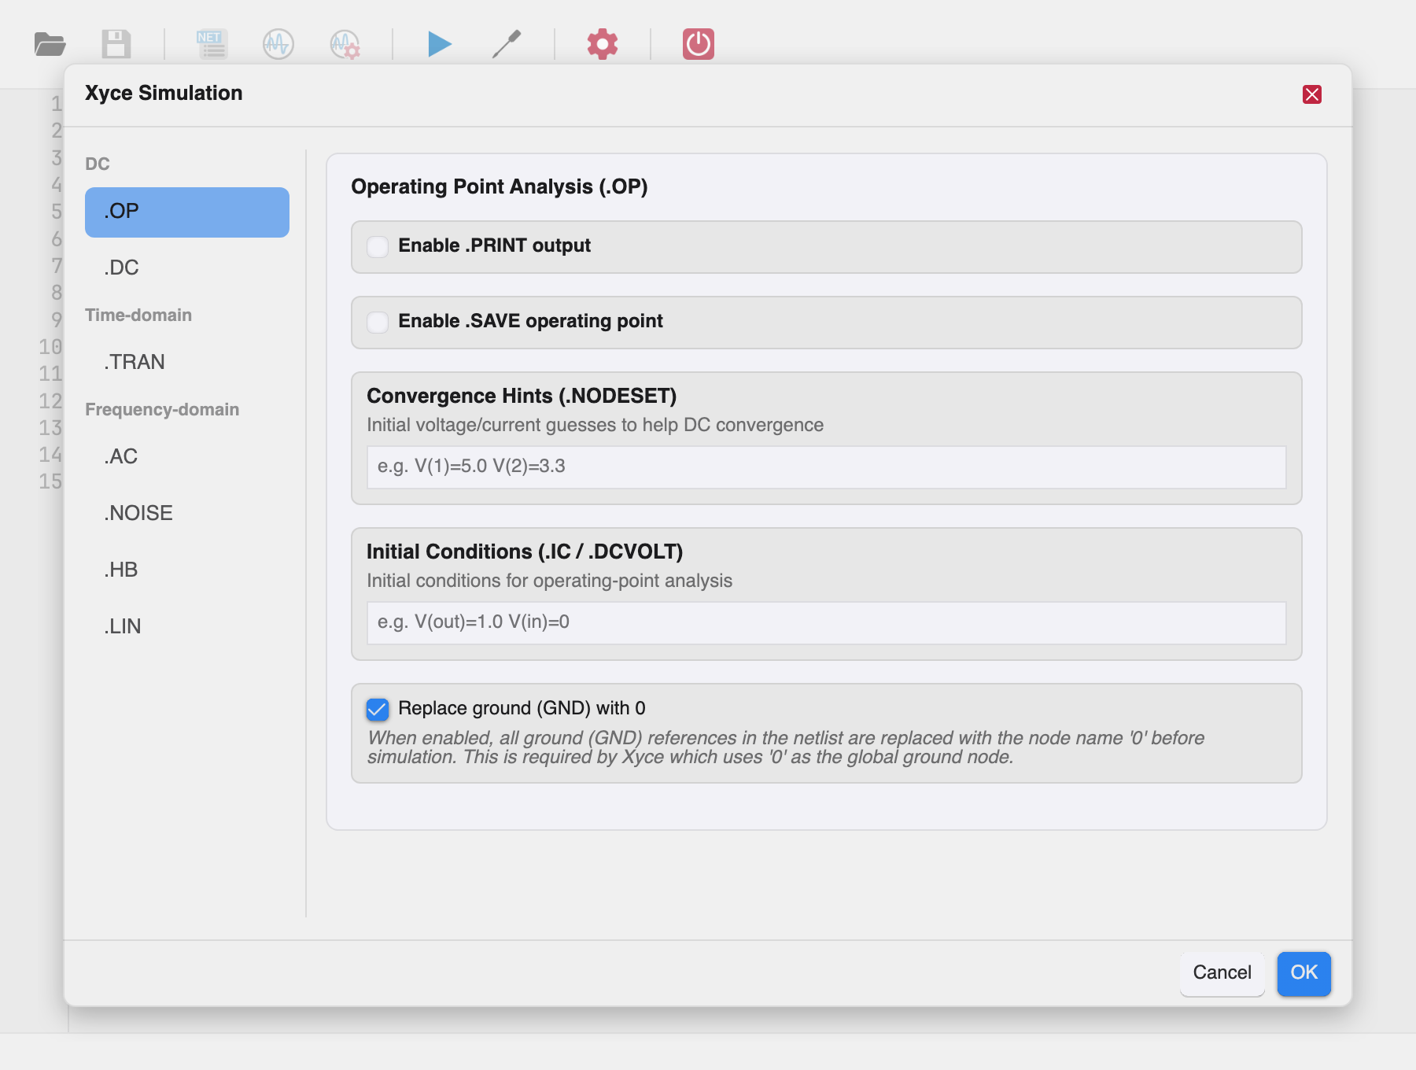The image size is (1416, 1070).
Task: Switch to the .TRAN analysis
Action: click(x=187, y=363)
